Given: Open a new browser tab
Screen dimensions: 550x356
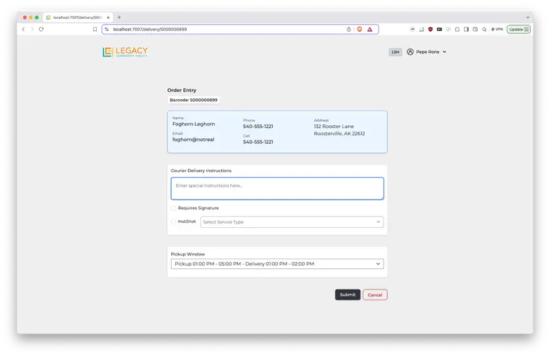Looking at the screenshot, I should [119, 17].
